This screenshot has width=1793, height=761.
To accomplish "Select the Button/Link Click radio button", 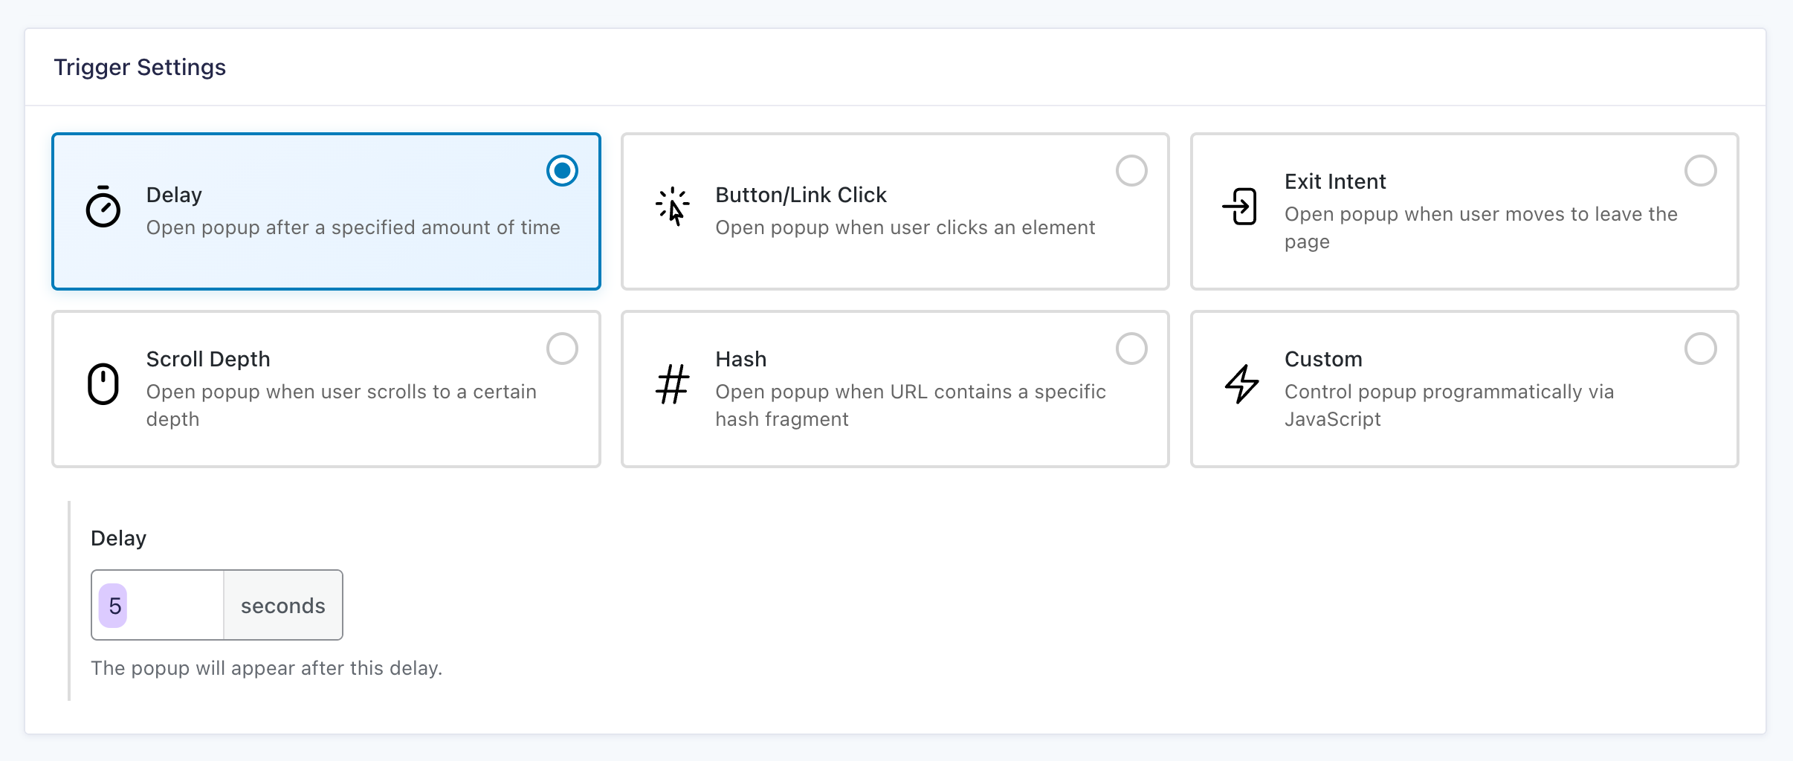I will pos(1131,171).
